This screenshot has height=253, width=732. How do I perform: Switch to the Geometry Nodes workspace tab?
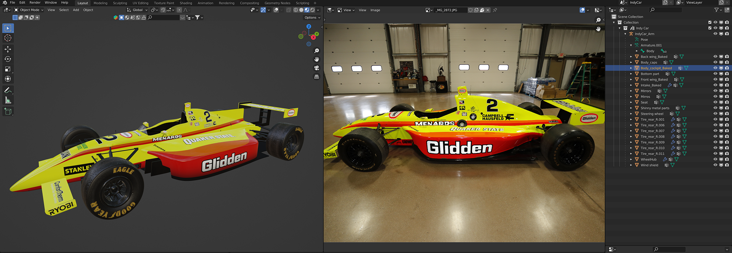[278, 3]
